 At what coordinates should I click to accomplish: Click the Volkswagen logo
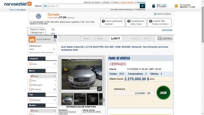coord(39,16)
